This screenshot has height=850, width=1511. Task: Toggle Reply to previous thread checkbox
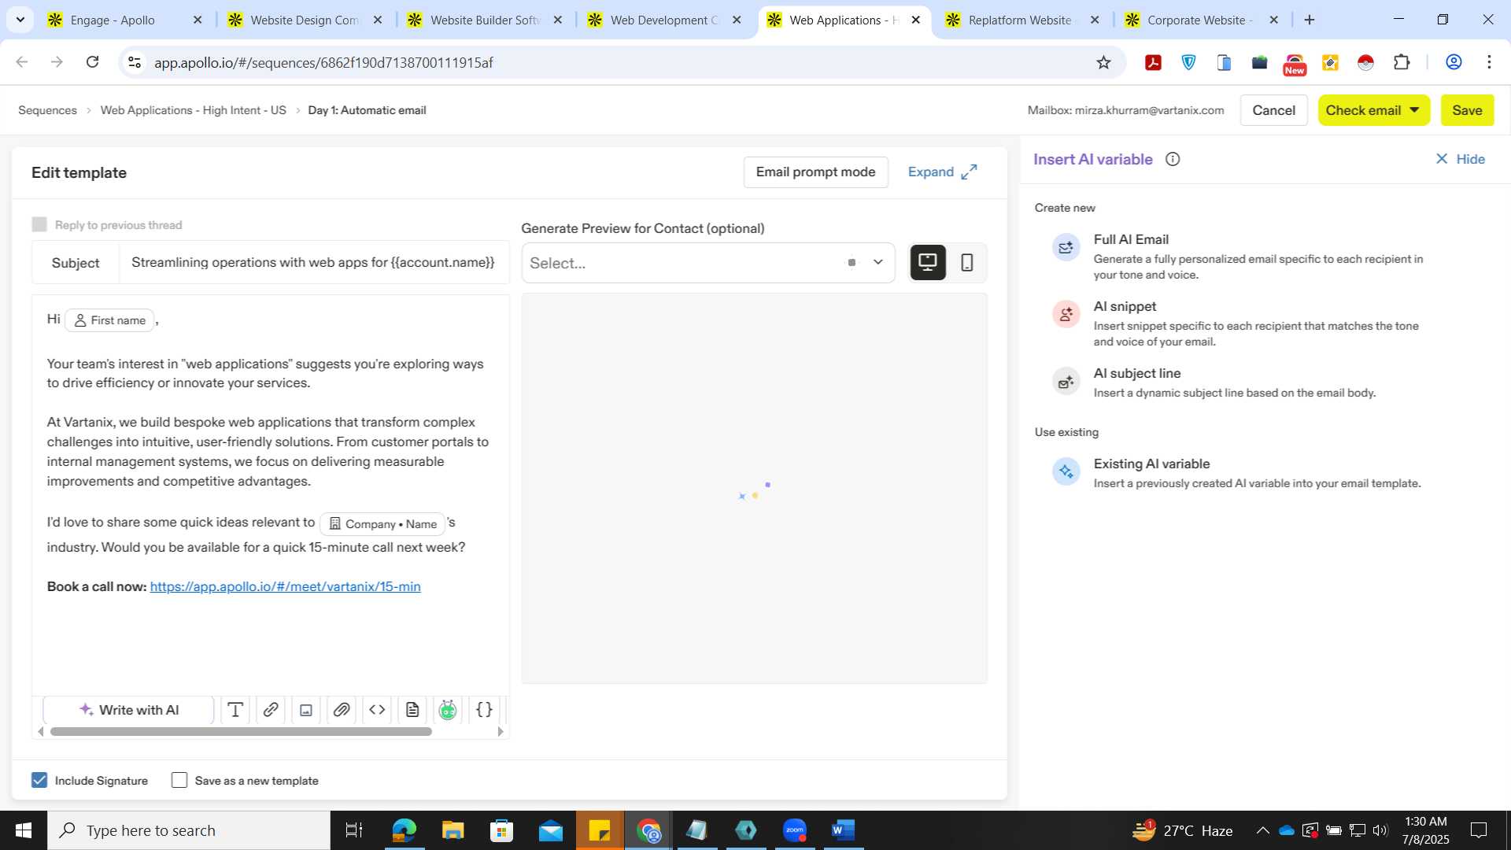(39, 224)
